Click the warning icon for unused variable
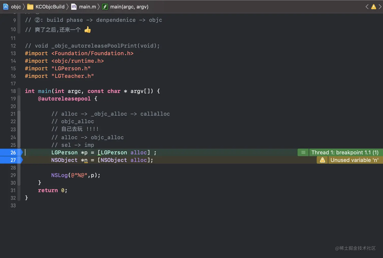The width and height of the screenshot is (383, 258). click(322, 160)
